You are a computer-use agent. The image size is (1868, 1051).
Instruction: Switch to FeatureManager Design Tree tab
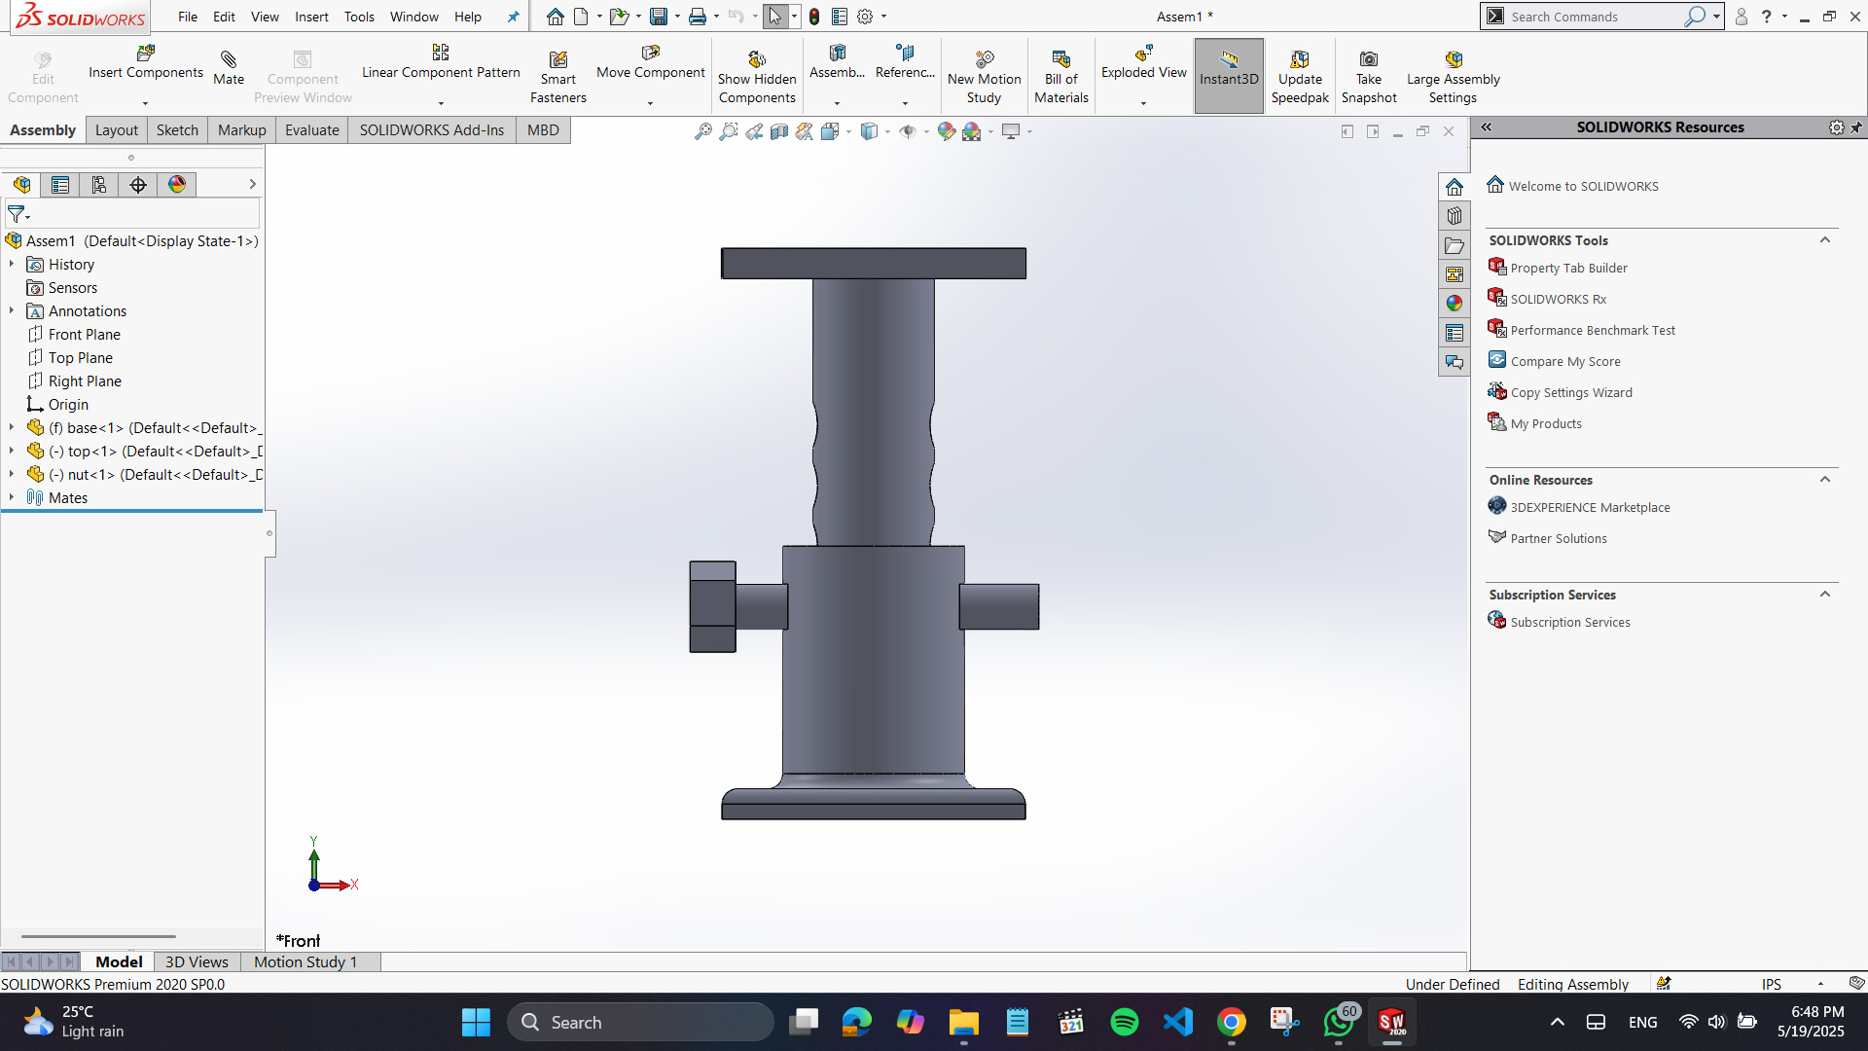coord(21,185)
